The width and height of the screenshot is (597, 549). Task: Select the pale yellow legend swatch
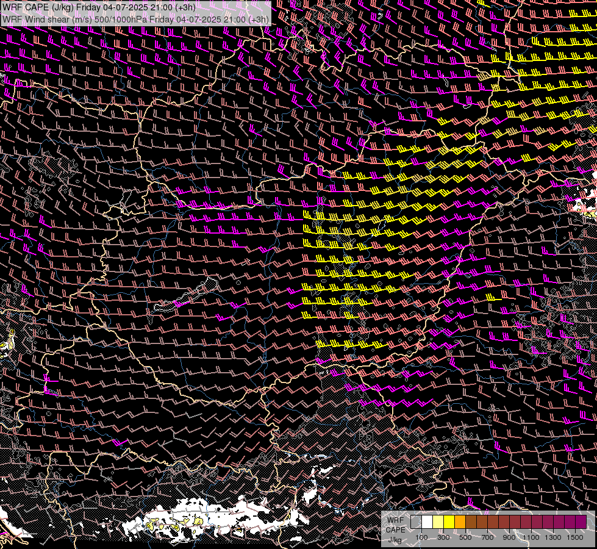click(x=438, y=522)
